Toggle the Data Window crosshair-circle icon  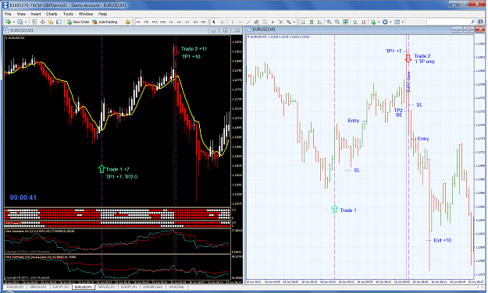43,22
